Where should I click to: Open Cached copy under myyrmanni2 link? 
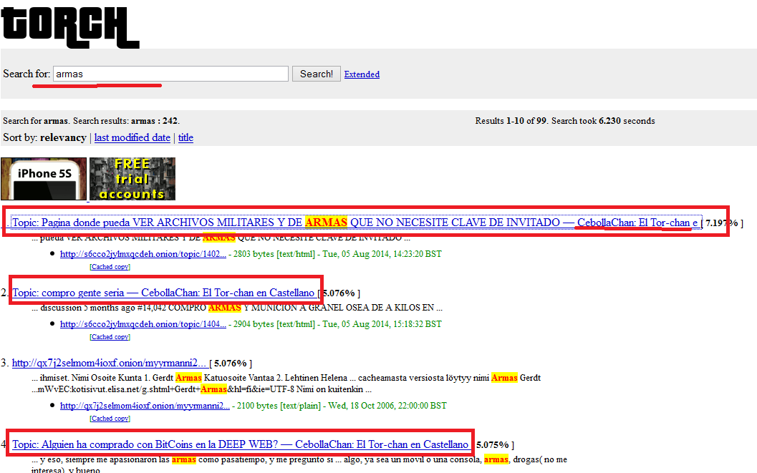(x=110, y=419)
